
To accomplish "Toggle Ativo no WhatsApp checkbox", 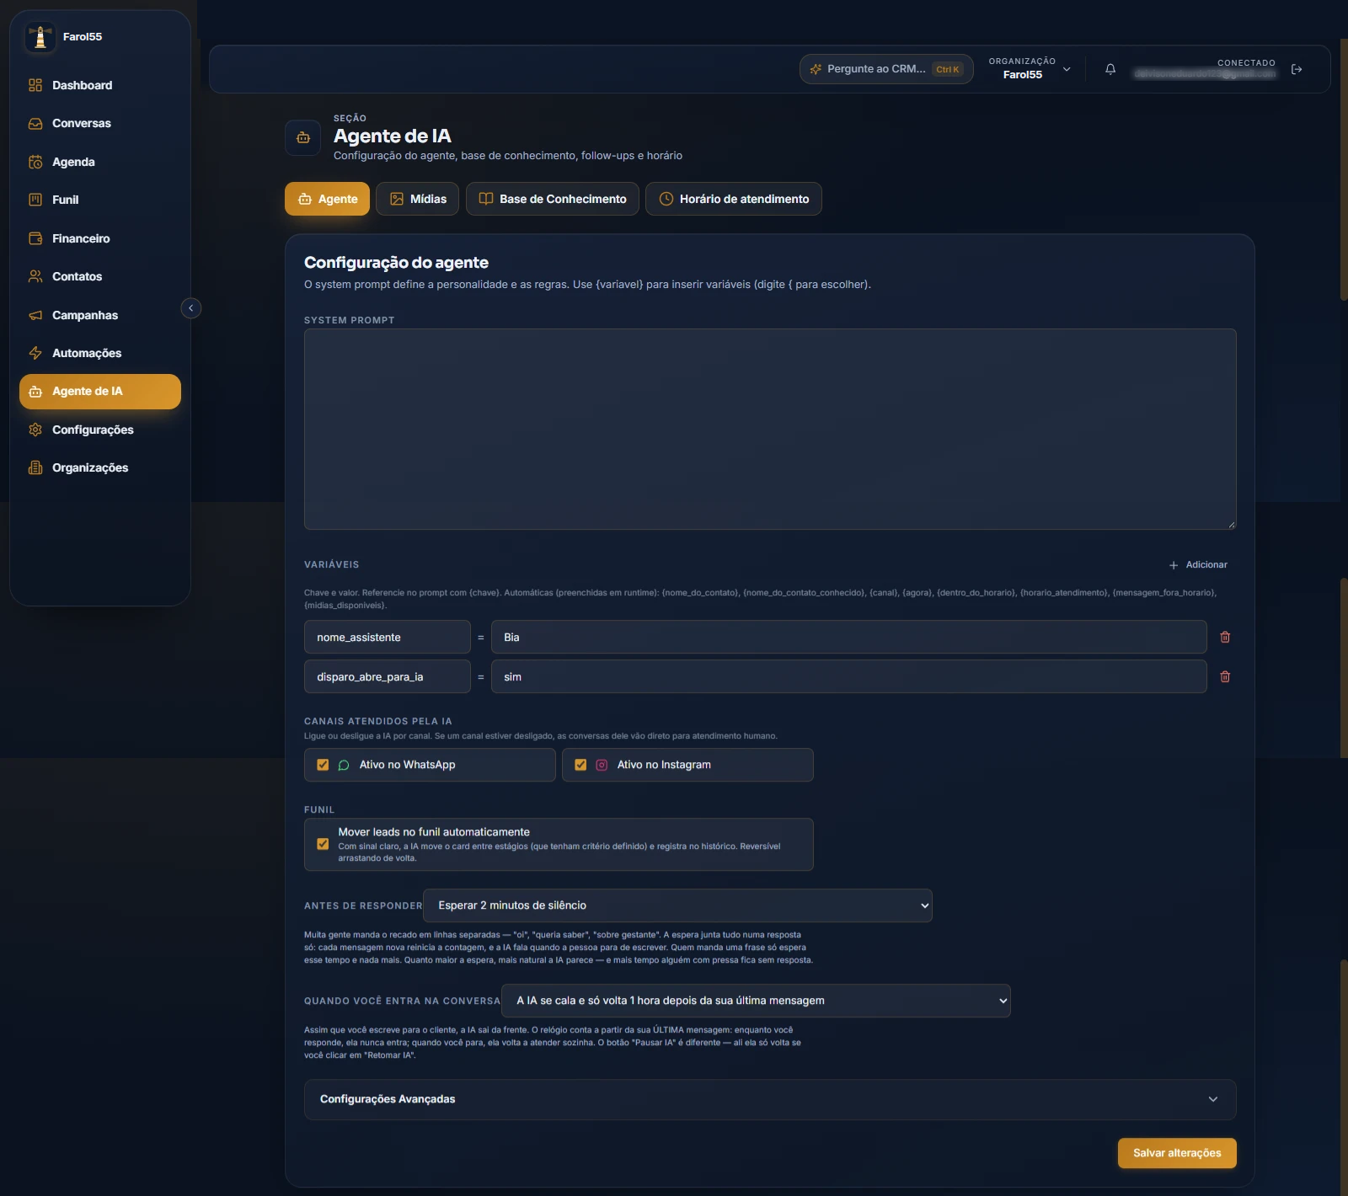I will [323, 765].
